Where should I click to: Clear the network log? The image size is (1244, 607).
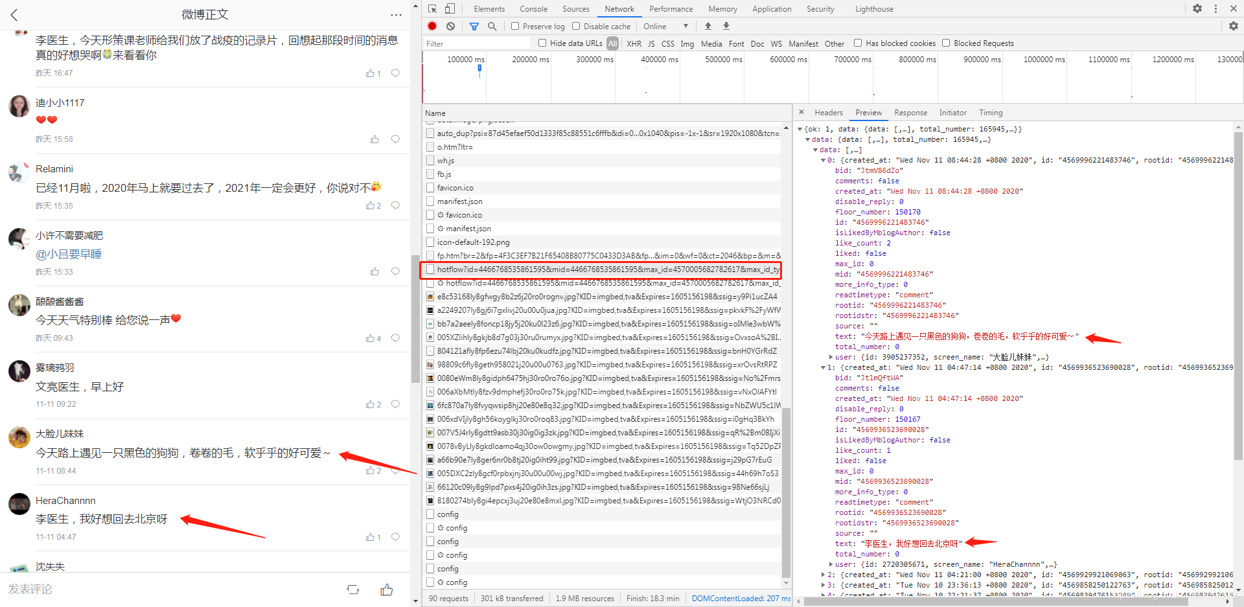450,26
